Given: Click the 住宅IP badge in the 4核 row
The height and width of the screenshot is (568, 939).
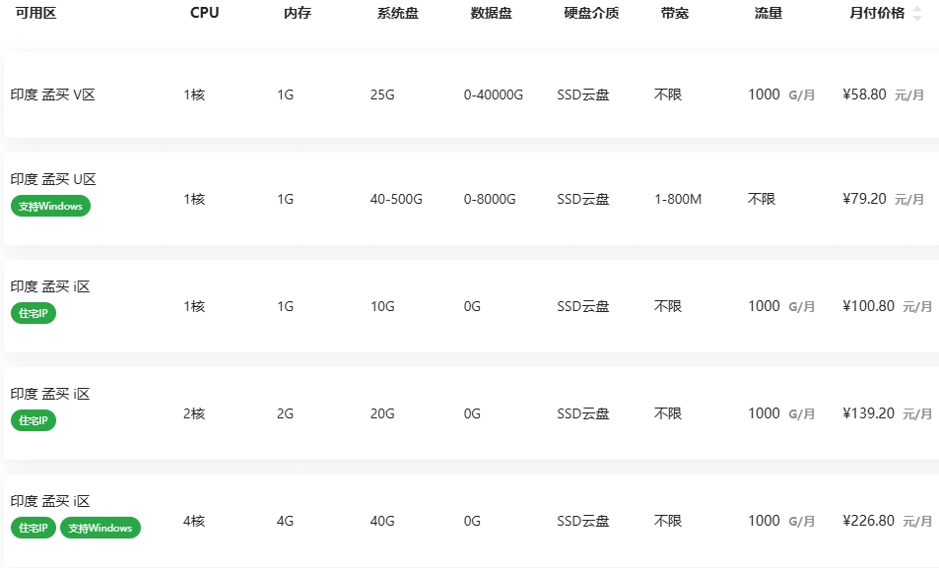Looking at the screenshot, I should tap(34, 529).
